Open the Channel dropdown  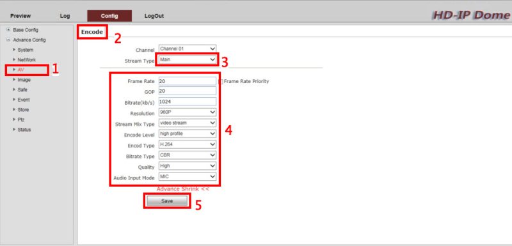pyautogui.click(x=188, y=49)
